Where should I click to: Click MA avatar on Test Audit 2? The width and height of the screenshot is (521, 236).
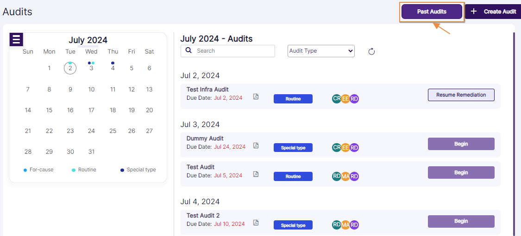point(345,225)
